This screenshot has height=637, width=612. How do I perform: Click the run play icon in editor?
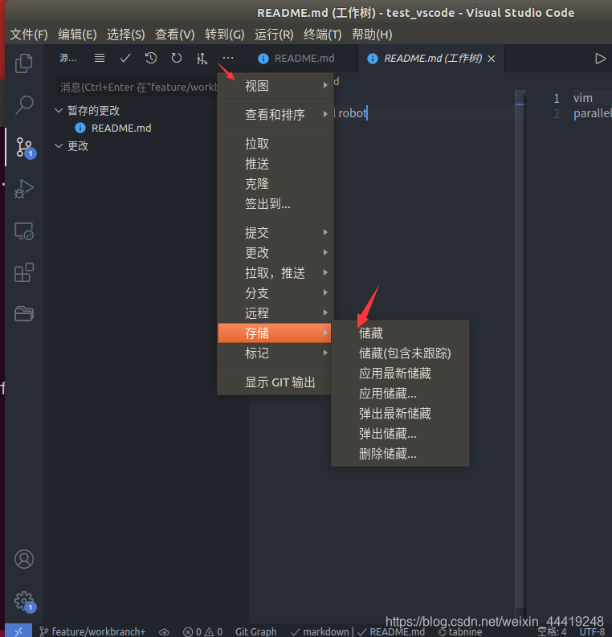[x=600, y=59]
